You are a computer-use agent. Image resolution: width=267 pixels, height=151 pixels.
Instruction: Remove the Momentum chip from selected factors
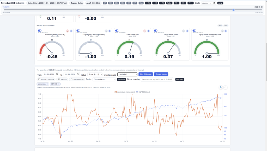[x=47, y=84]
